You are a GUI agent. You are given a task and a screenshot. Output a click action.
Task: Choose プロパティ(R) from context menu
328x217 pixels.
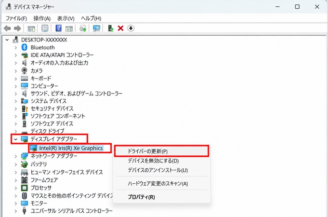pos(161,197)
